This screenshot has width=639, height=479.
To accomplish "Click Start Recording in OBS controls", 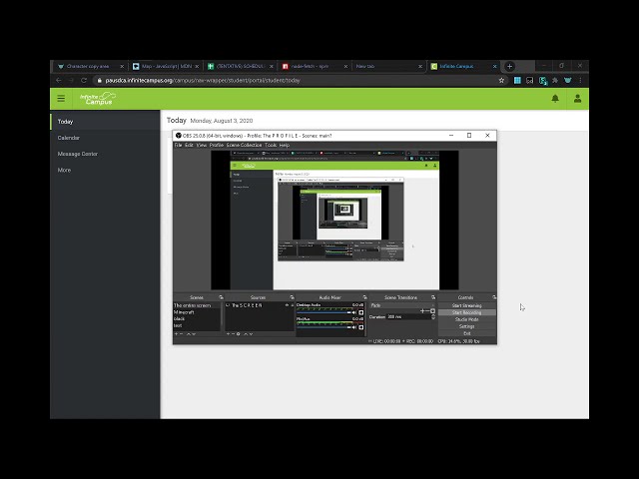I will (x=466, y=312).
